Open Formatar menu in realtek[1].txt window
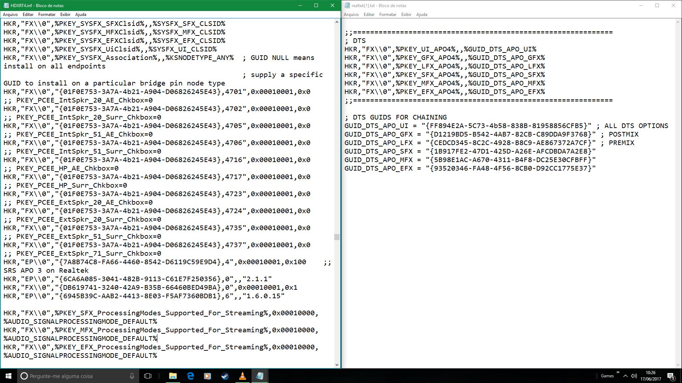Viewport: 682px width, 383px height. pos(388,15)
